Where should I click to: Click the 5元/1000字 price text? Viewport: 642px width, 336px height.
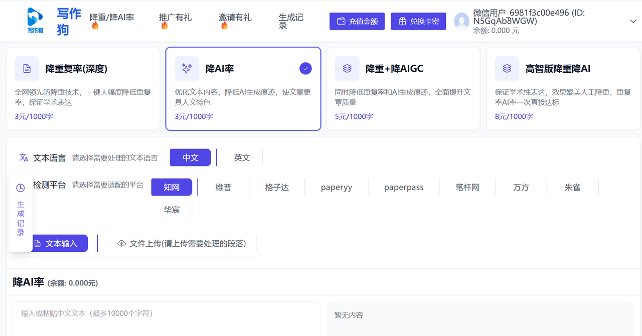[354, 116]
